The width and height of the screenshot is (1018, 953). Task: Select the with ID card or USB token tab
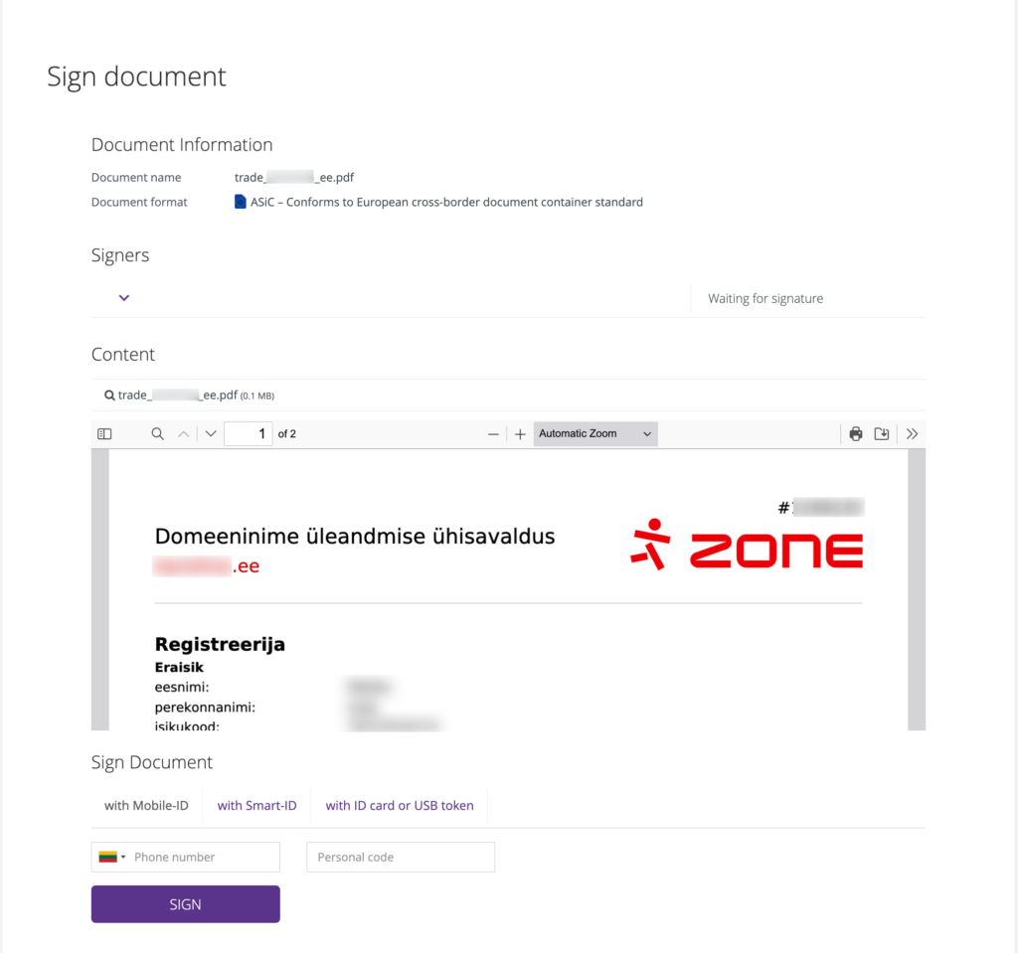click(400, 806)
